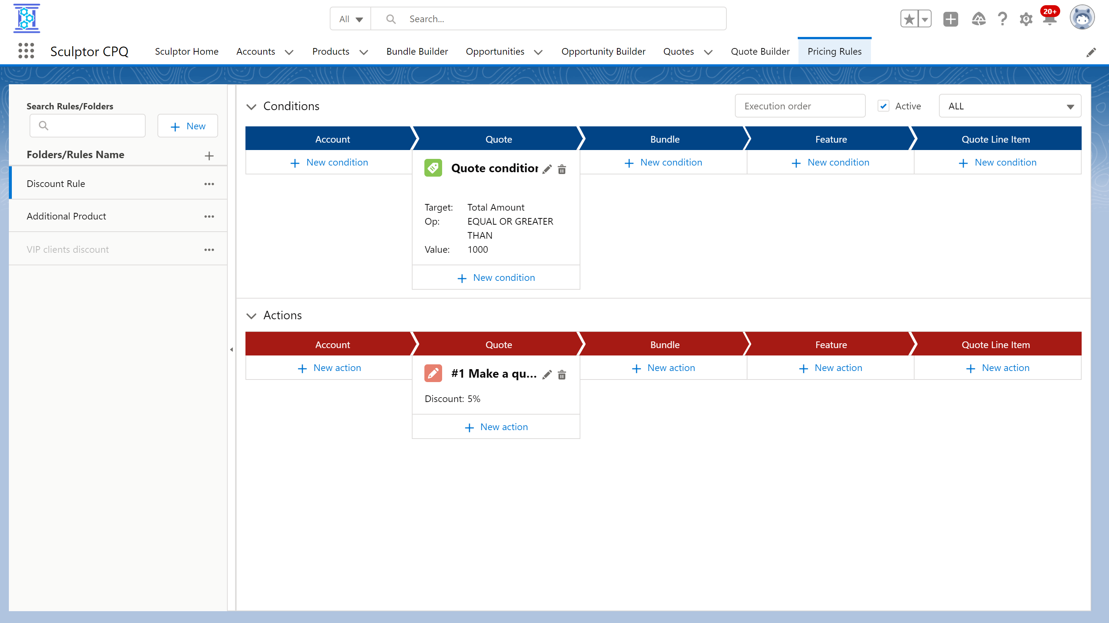
Task: Open the Quote Builder tab
Action: pos(760,51)
